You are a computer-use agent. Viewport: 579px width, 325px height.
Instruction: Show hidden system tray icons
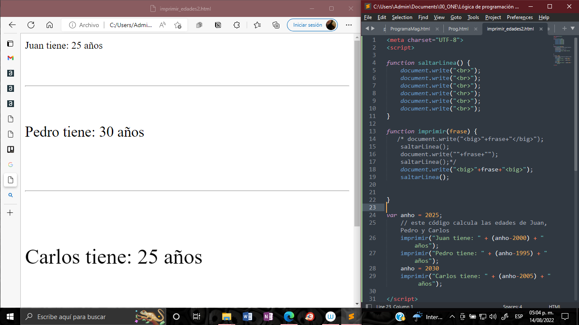[x=452, y=317]
